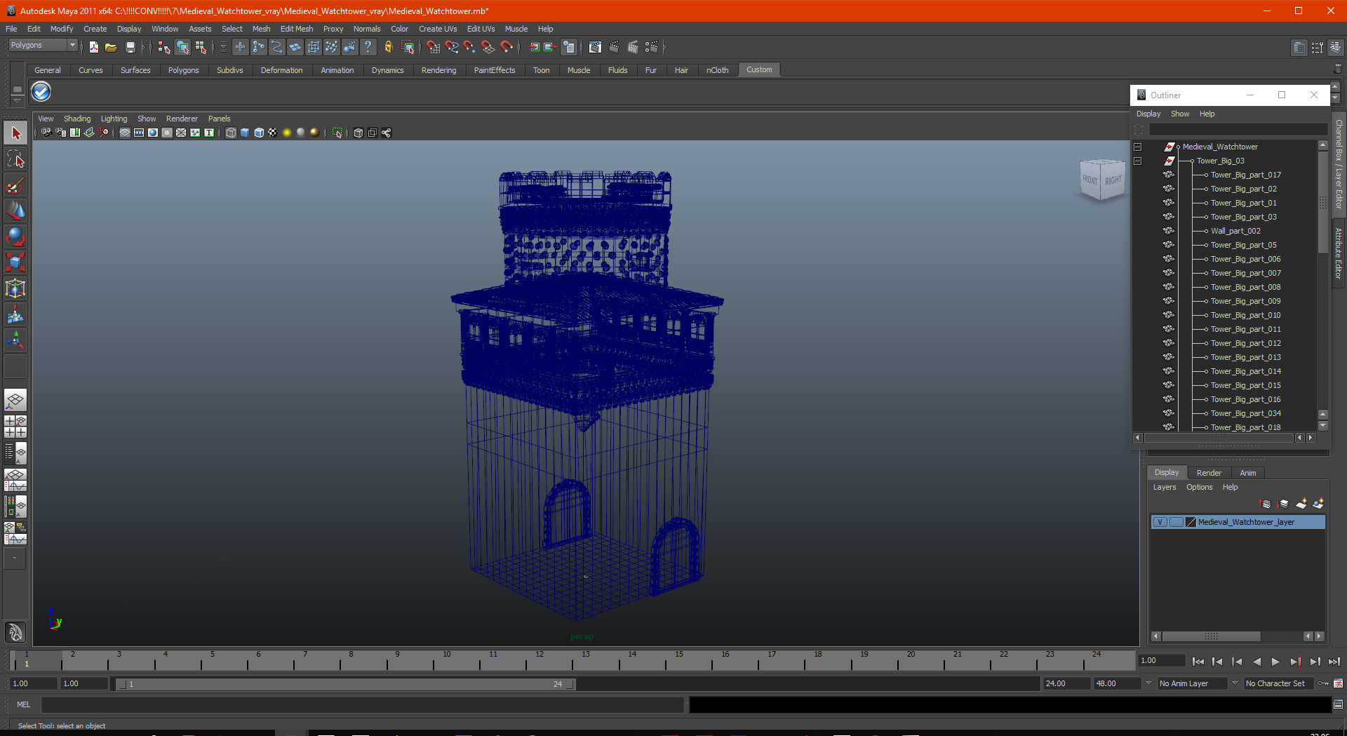Click the MEL command line input field
The height and width of the screenshot is (736, 1347).
363,704
